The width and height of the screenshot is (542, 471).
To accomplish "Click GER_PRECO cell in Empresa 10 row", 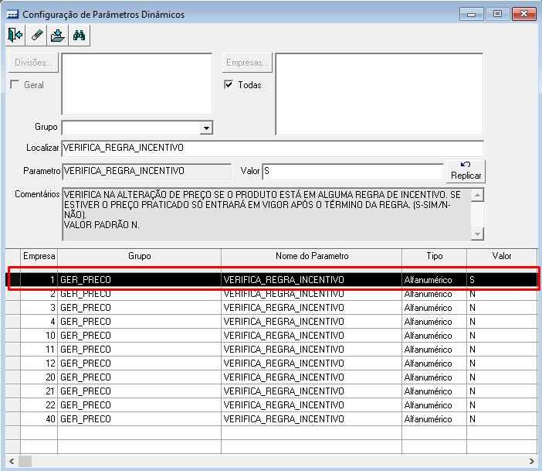I will click(139, 335).
